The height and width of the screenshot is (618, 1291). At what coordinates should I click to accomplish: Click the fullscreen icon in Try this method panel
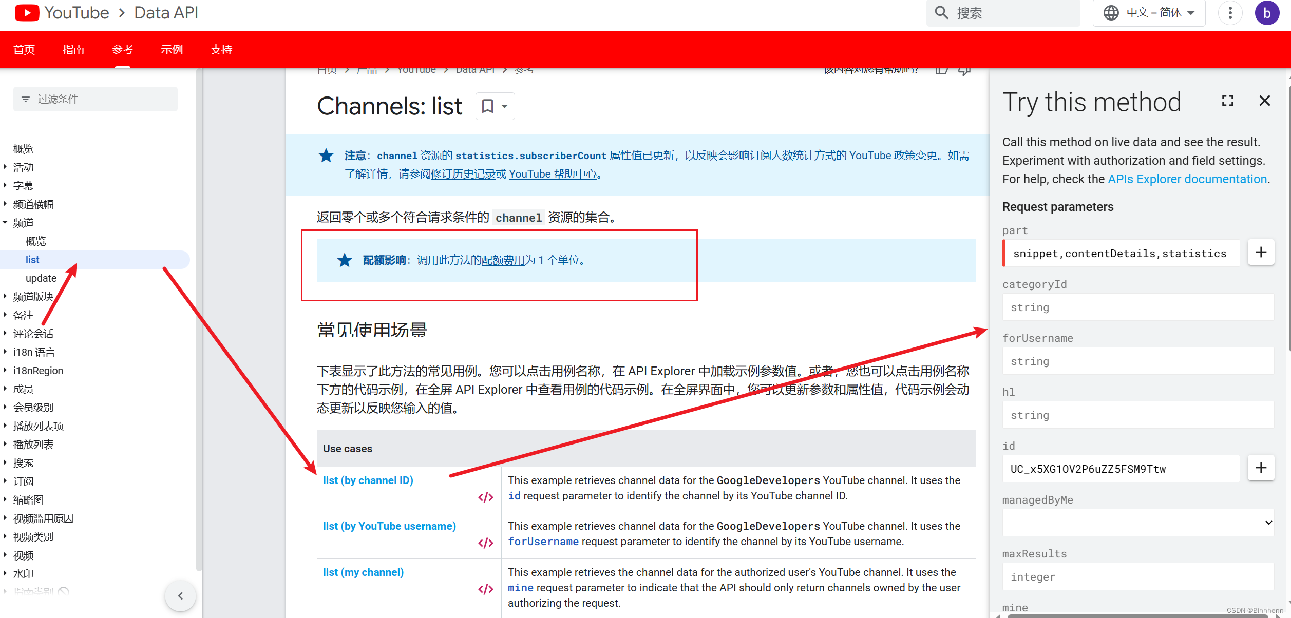(x=1227, y=101)
